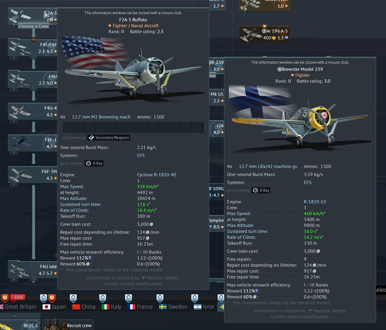Select the F4U 2.7-3.0 group card
Screen dimensions: 386x330
[33, 79]
